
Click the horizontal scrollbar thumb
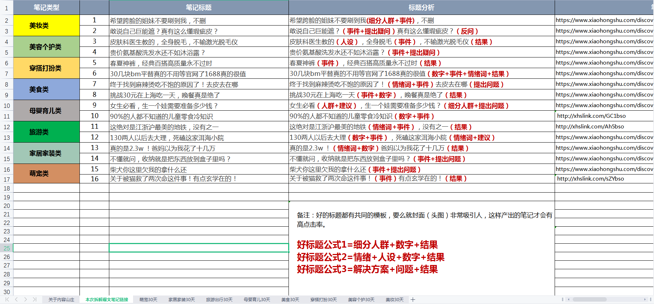(x=590, y=299)
